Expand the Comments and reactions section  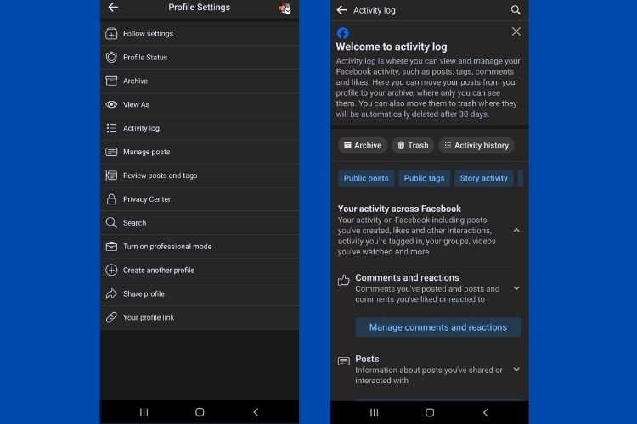516,288
